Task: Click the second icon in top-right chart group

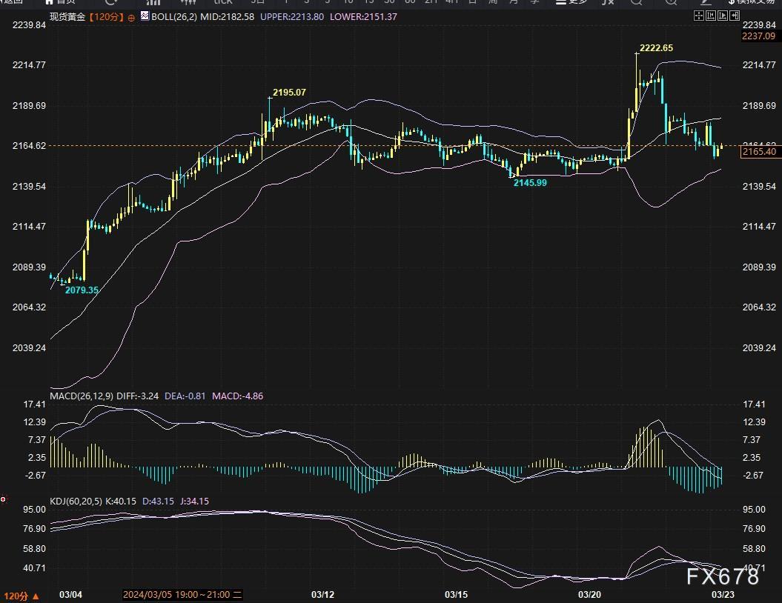Action: [x=711, y=16]
